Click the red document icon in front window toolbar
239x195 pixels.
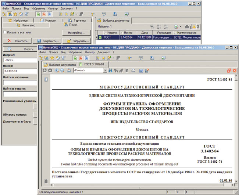81,58
